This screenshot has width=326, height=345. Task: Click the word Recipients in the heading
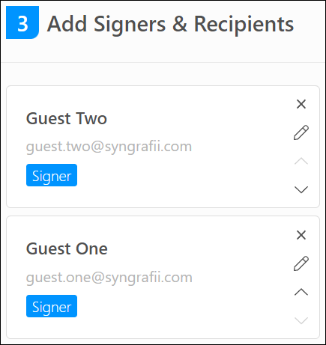pos(244,24)
